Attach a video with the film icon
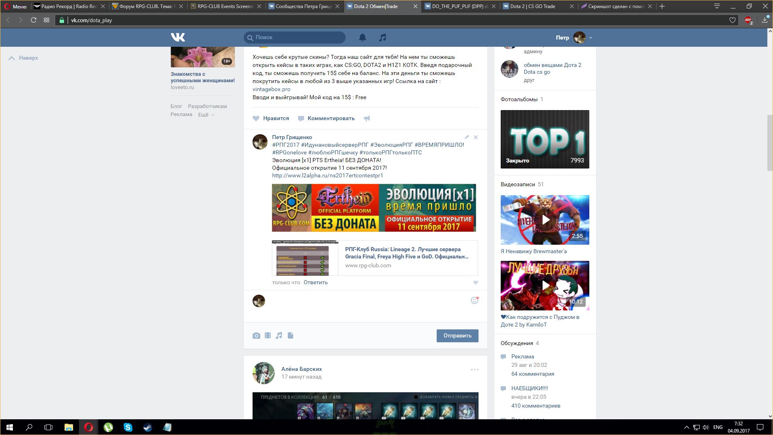The image size is (773, 435). [267, 335]
